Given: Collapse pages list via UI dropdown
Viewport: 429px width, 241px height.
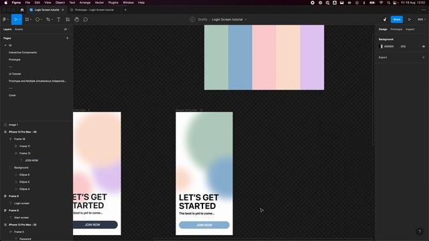Looking at the screenshot, I should coord(66,29).
